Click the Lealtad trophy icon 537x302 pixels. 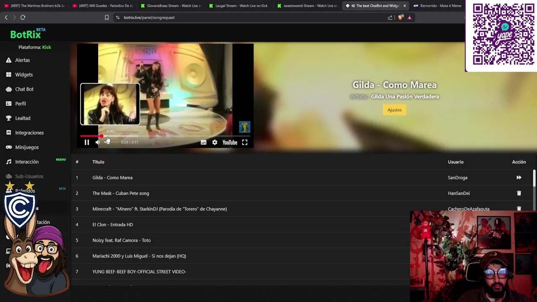coord(8,118)
